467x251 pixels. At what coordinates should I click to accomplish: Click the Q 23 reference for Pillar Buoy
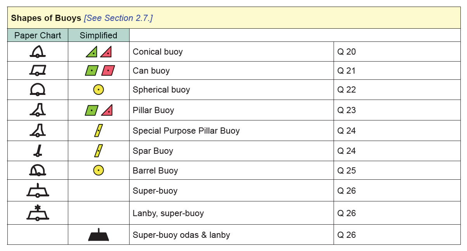click(x=346, y=110)
